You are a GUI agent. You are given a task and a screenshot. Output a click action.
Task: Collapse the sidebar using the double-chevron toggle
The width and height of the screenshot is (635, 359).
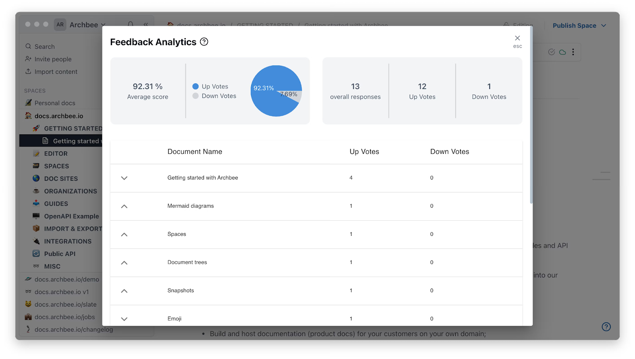[x=146, y=24]
